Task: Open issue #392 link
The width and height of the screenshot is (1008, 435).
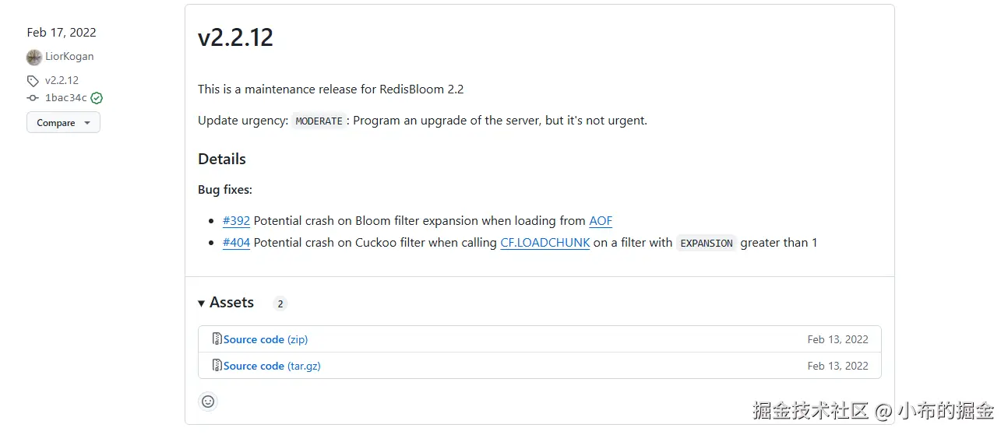Action: (x=236, y=221)
